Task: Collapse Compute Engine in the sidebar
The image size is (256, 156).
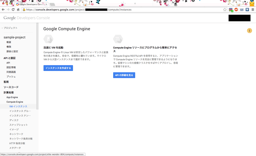Action: coord(15,102)
